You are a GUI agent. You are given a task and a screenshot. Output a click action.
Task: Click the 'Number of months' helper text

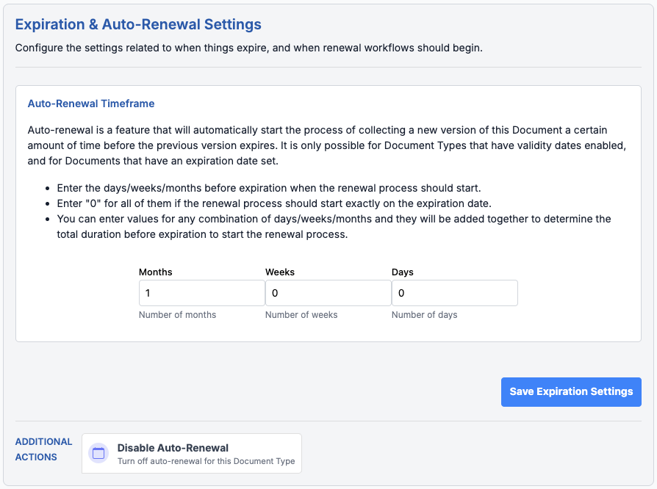pyautogui.click(x=178, y=315)
